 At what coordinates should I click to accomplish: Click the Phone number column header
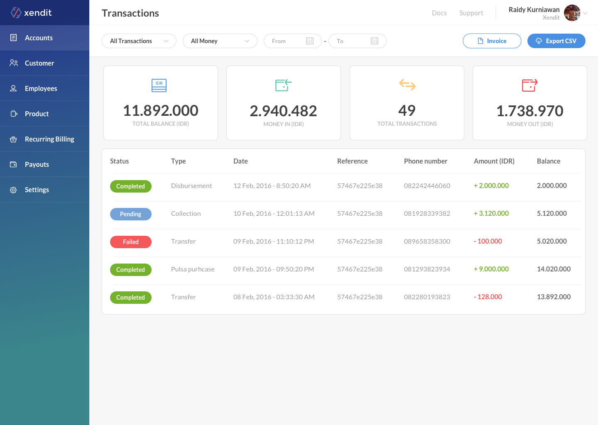426,161
